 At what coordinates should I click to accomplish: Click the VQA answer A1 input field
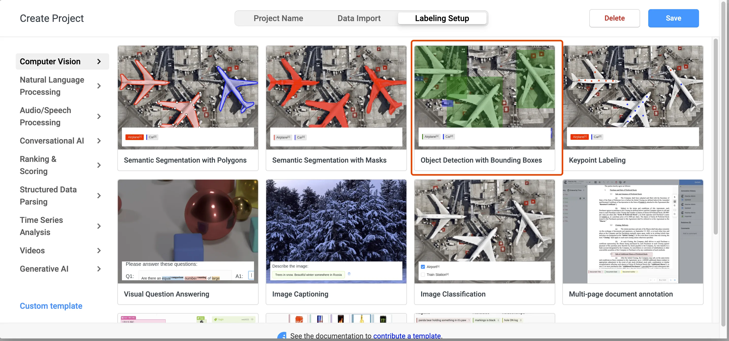[251, 275]
